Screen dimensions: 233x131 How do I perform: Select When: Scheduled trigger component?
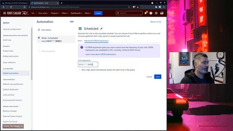pos(56,39)
